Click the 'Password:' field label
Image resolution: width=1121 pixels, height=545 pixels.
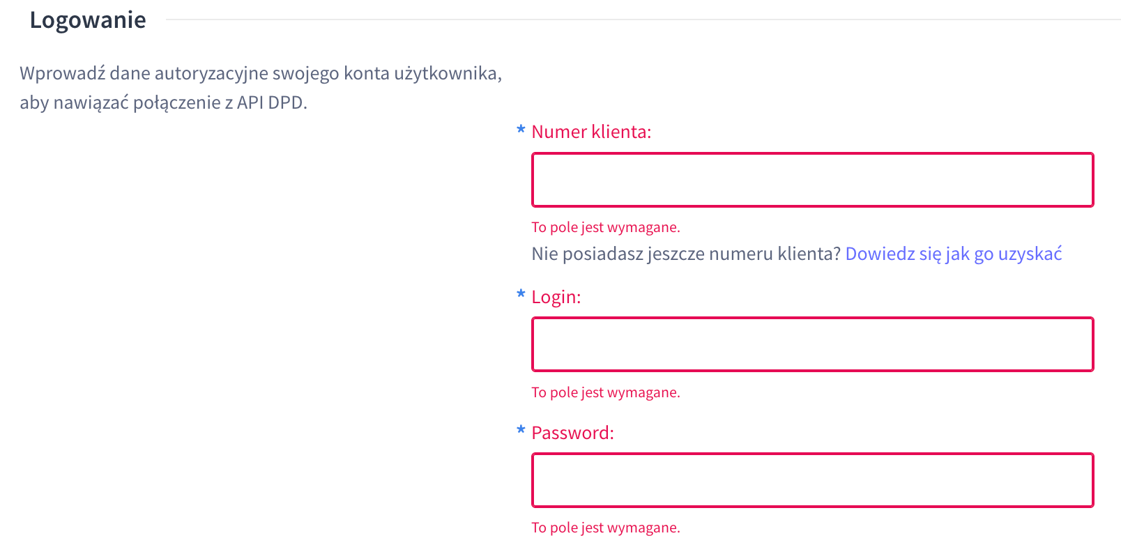(572, 433)
